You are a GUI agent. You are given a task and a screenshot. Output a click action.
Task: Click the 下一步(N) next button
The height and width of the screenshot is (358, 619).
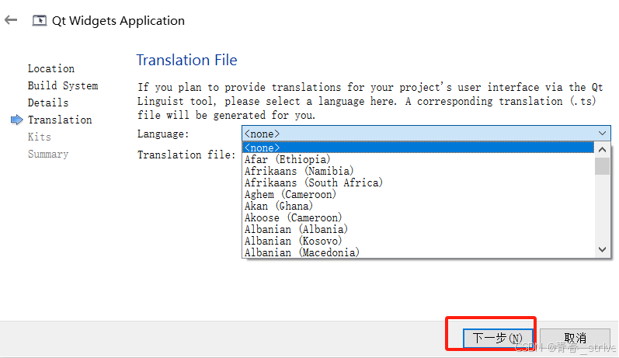(498, 338)
